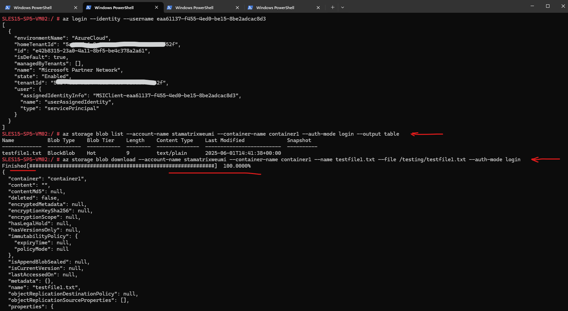Viewport: 568px width, 311px height.
Task: Click the 2025-06-01T14:41:38+00:00 timestamp
Action: tap(243, 153)
